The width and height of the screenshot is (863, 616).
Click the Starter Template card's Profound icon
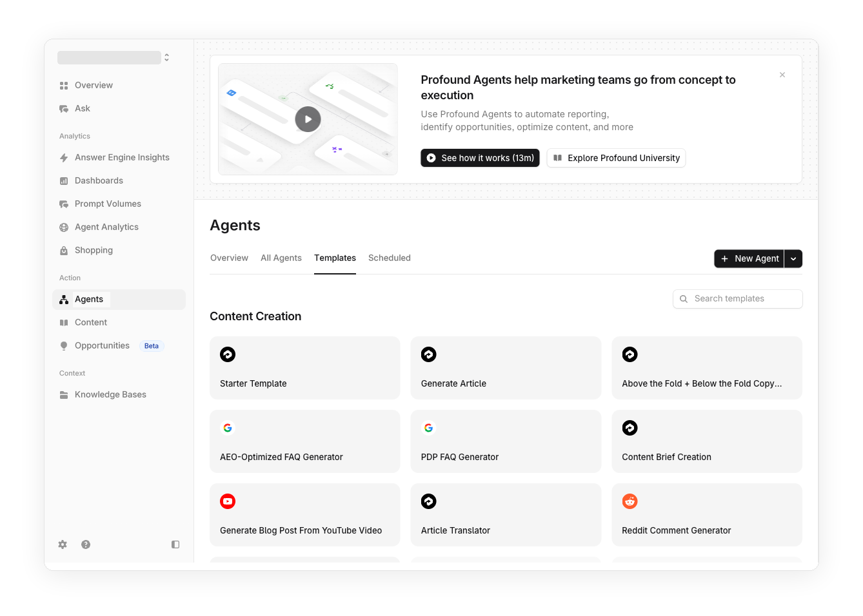228,354
